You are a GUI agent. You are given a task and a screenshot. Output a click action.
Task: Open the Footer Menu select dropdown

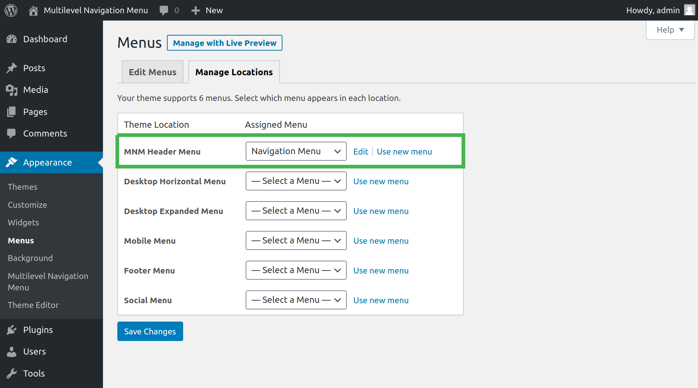296,270
